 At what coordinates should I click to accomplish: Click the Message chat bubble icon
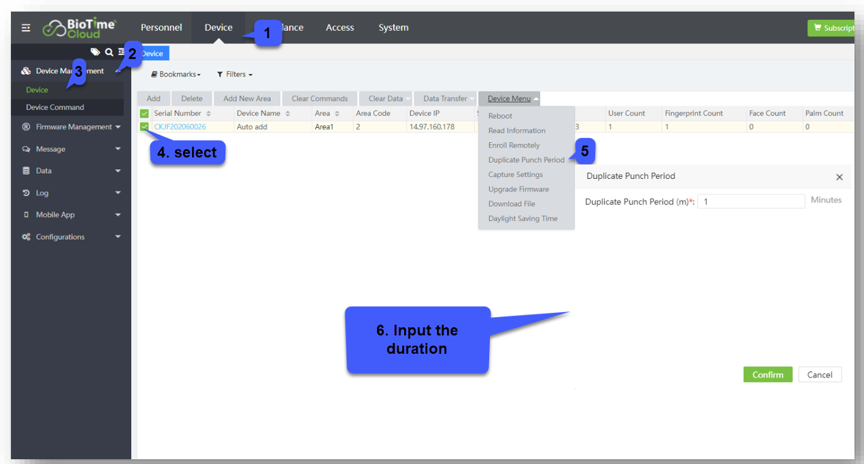pos(27,149)
